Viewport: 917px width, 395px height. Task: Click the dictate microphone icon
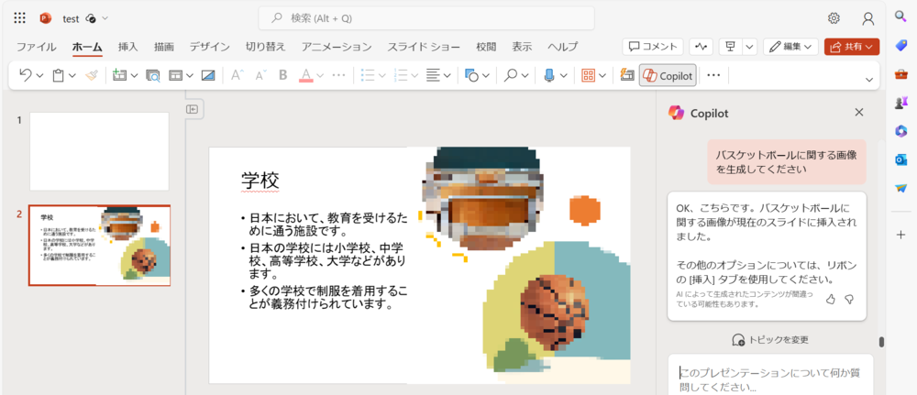point(549,75)
